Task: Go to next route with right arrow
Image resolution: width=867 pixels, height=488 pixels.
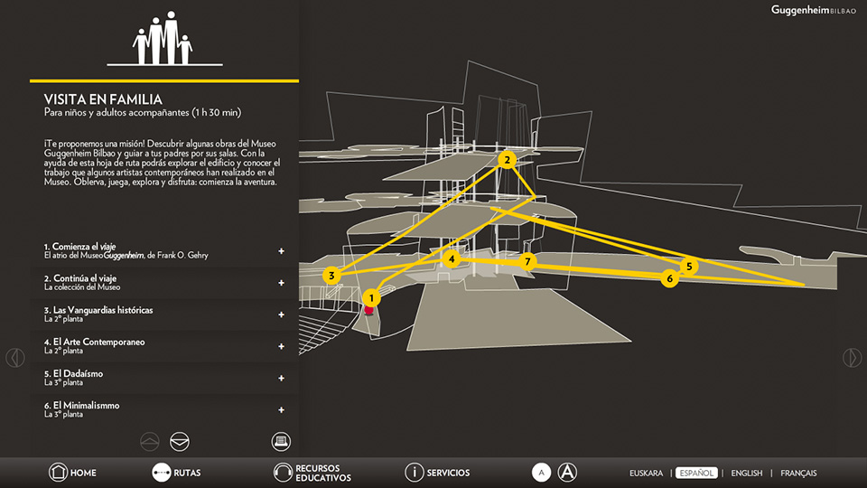Action: click(852, 358)
